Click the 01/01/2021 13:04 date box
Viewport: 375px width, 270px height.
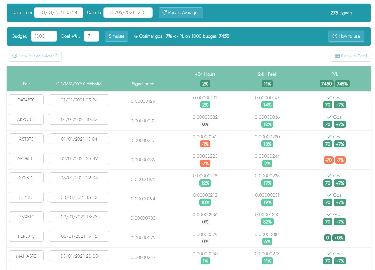pos(79,139)
